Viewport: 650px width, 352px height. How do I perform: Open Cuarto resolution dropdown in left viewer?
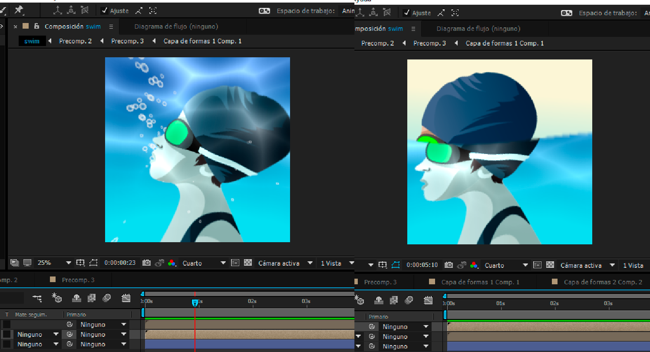(x=204, y=263)
